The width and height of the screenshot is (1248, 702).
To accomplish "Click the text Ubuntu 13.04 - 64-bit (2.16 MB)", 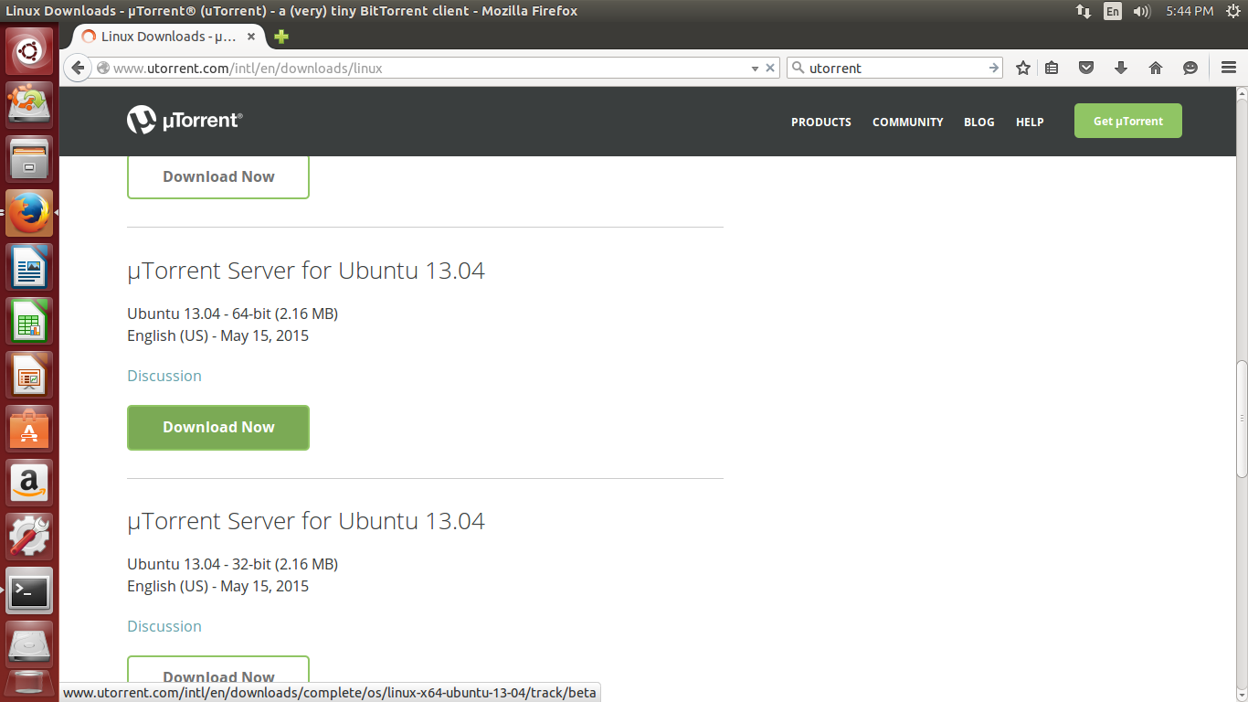I will tap(232, 314).
